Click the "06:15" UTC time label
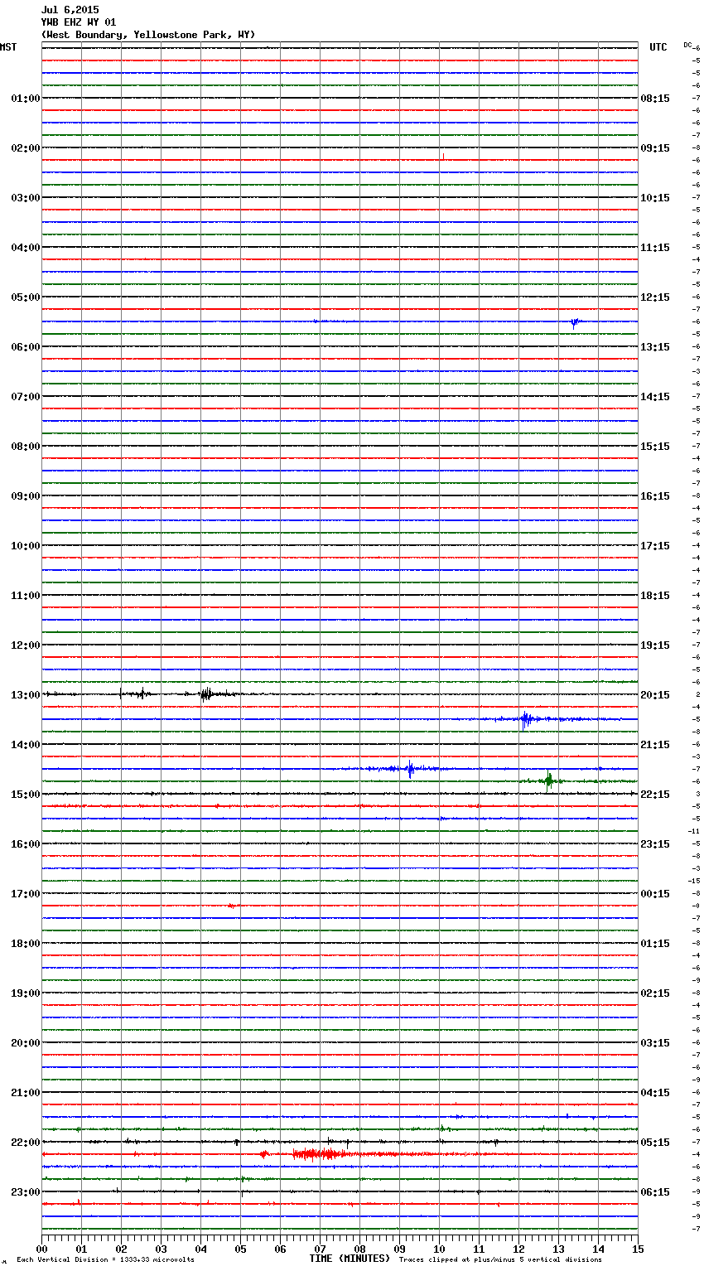 655,1192
